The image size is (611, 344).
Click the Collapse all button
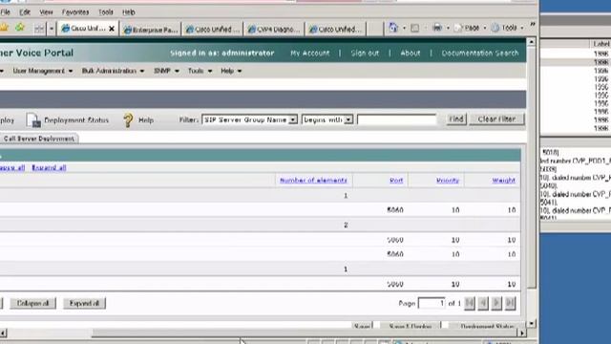tap(32, 303)
